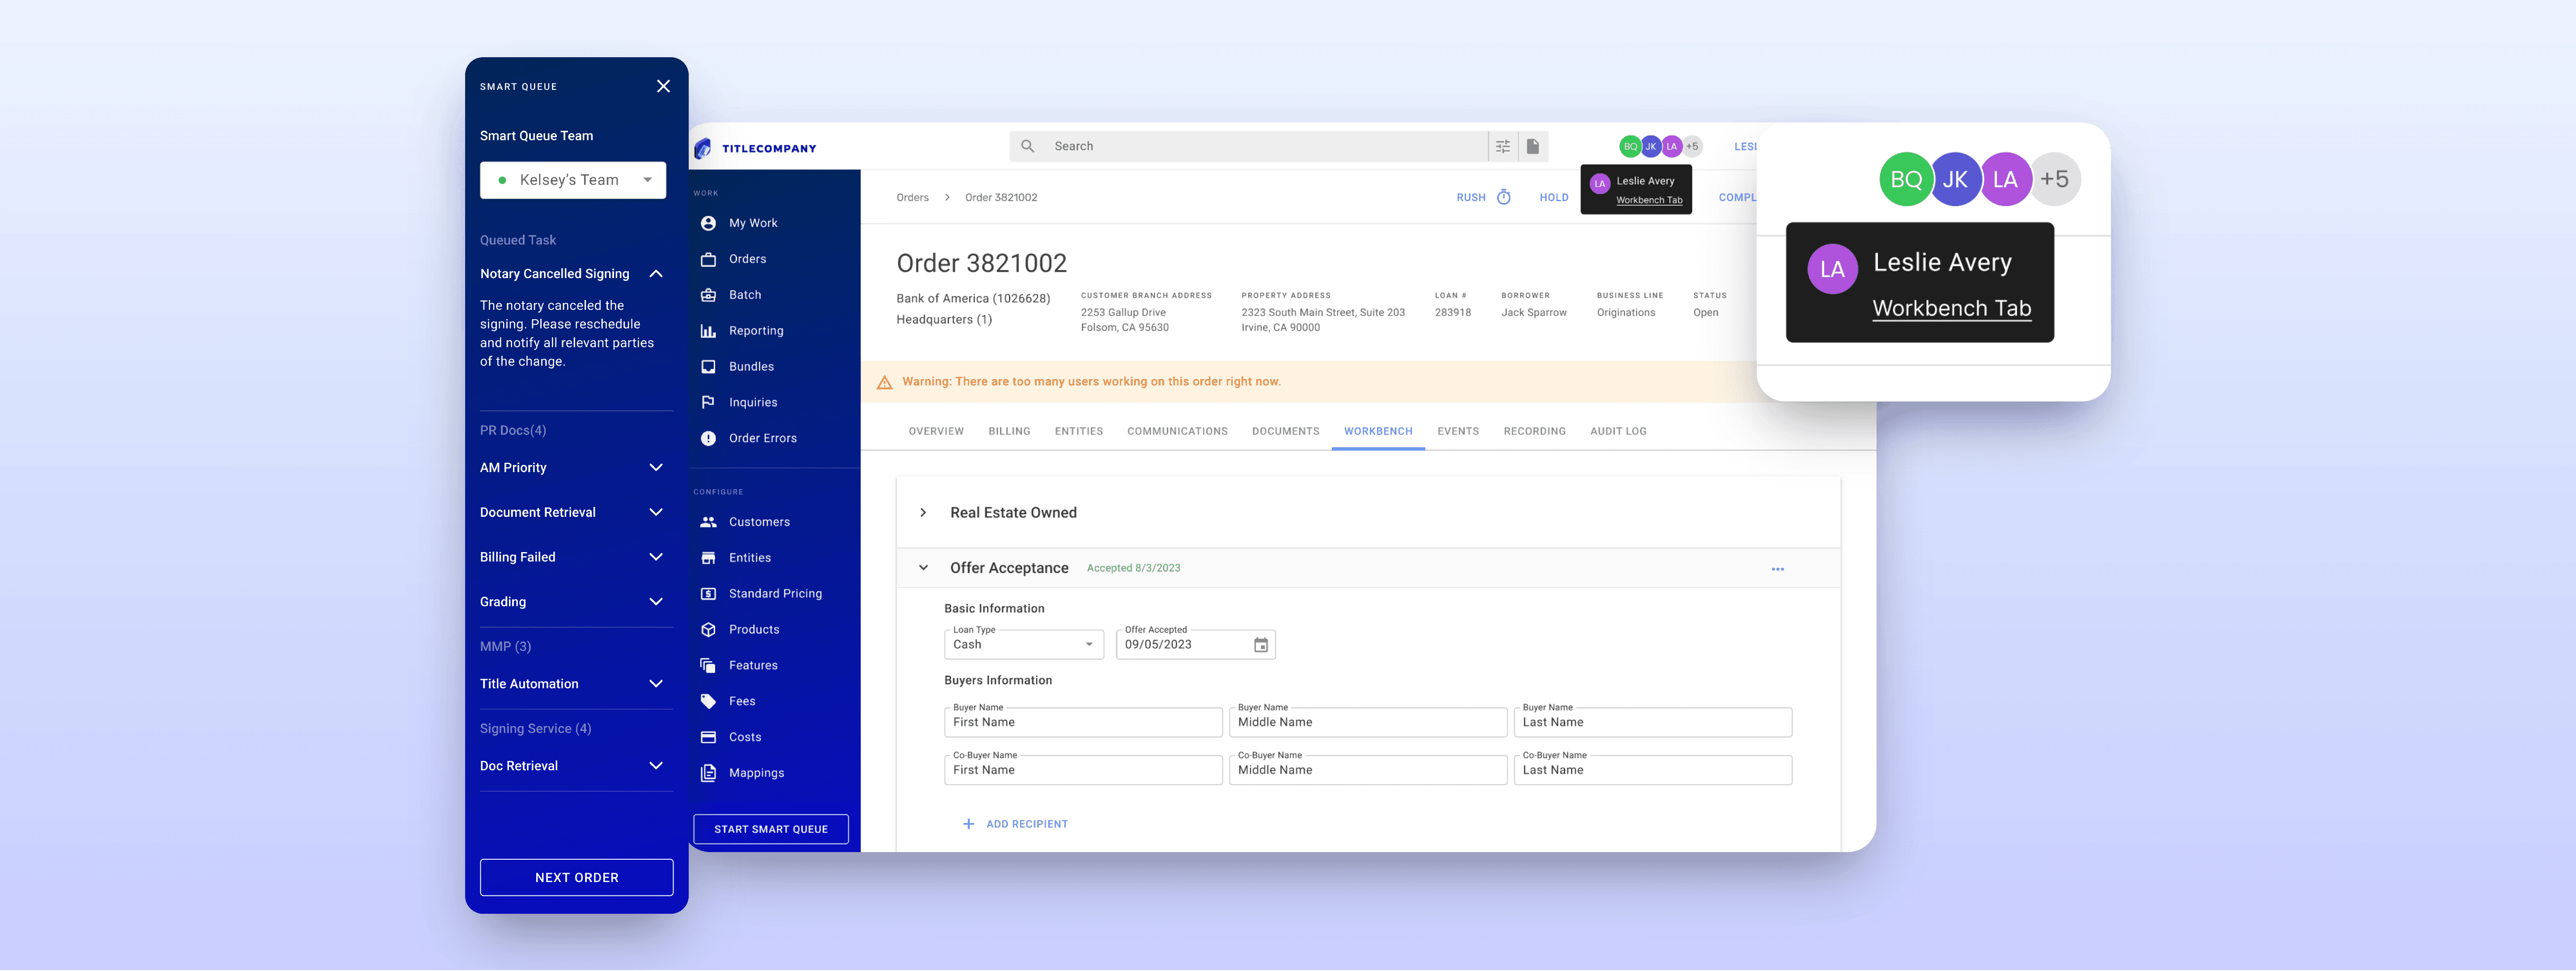Click the RUSH button
The image size is (2576, 971).
1470,197
